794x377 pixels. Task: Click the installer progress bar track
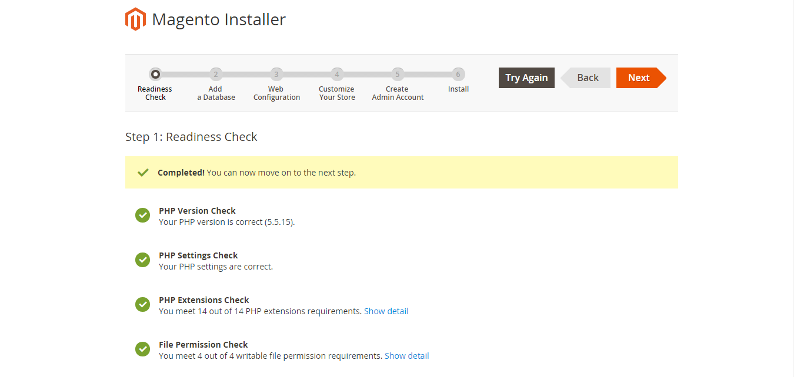coord(306,75)
